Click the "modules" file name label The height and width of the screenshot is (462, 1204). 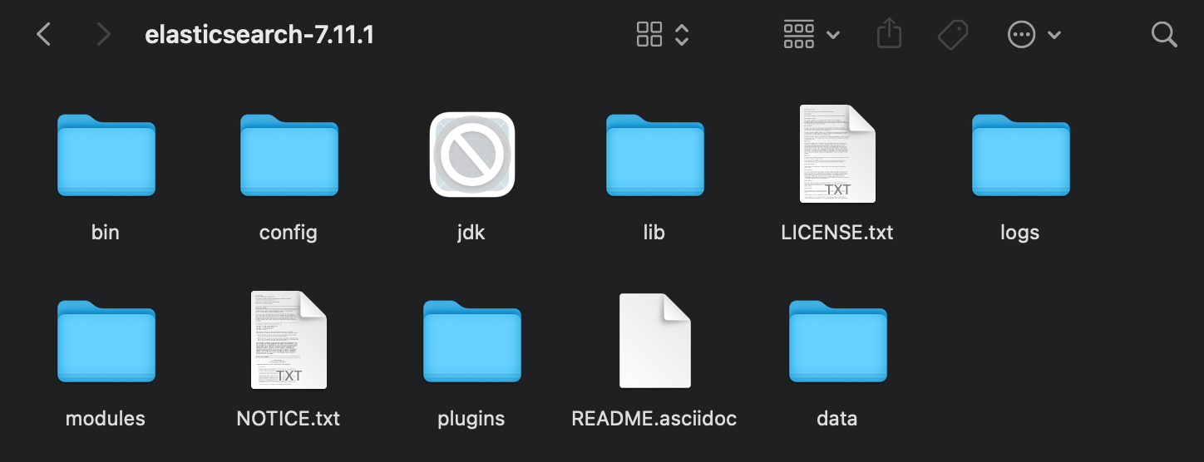(106, 418)
